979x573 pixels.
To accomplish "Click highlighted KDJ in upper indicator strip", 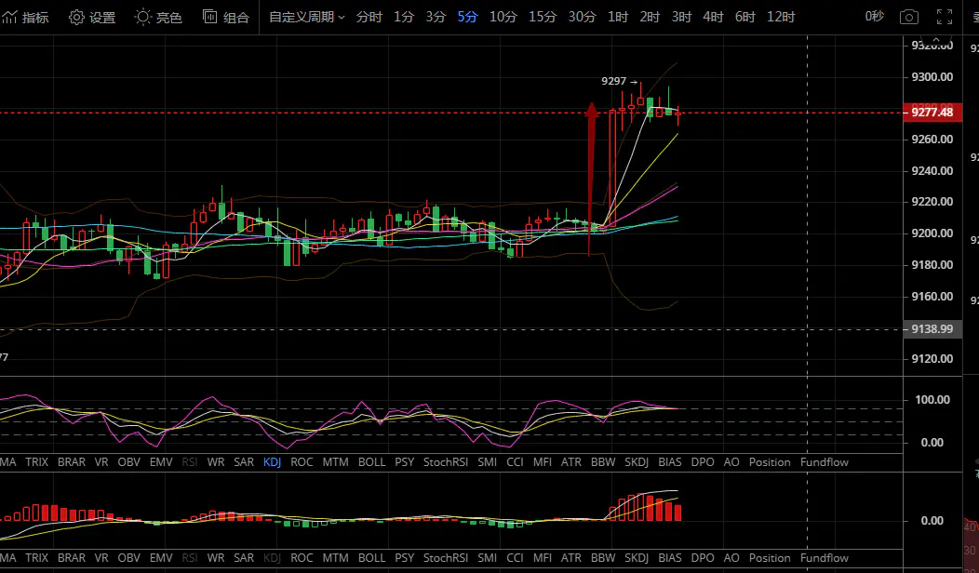I will coord(273,462).
